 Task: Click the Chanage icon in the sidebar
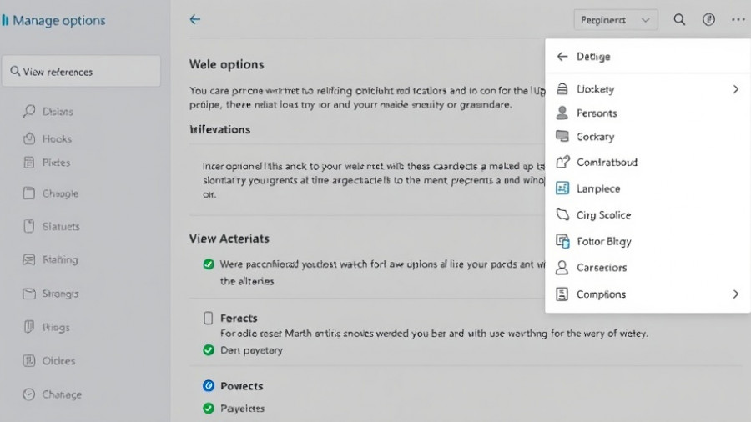coord(29,394)
